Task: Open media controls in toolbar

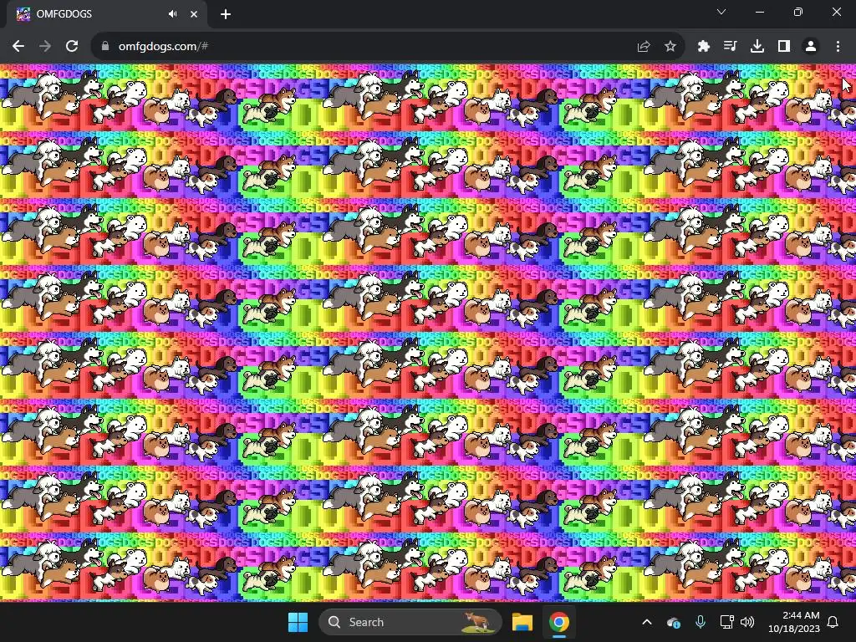Action: (730, 47)
